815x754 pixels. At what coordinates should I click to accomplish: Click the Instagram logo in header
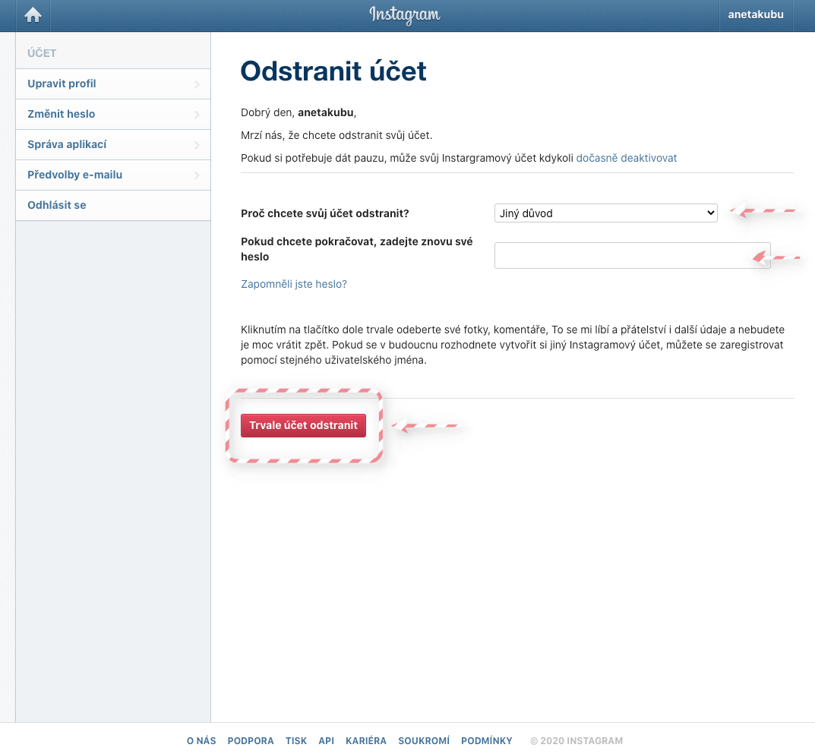click(x=404, y=15)
